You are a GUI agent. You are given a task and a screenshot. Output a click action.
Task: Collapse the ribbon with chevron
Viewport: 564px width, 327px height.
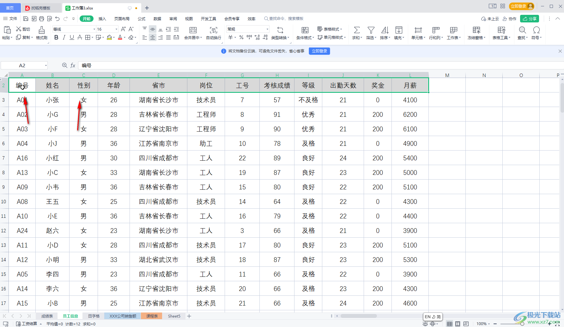(x=558, y=19)
